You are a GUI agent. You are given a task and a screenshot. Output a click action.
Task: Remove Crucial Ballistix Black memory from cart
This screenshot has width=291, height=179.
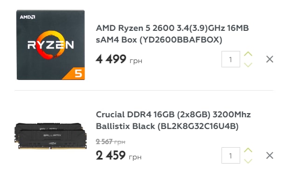pos(270,156)
